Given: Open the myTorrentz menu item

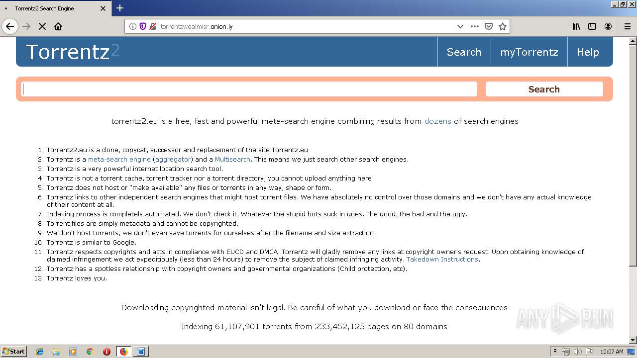Looking at the screenshot, I should click(x=529, y=52).
